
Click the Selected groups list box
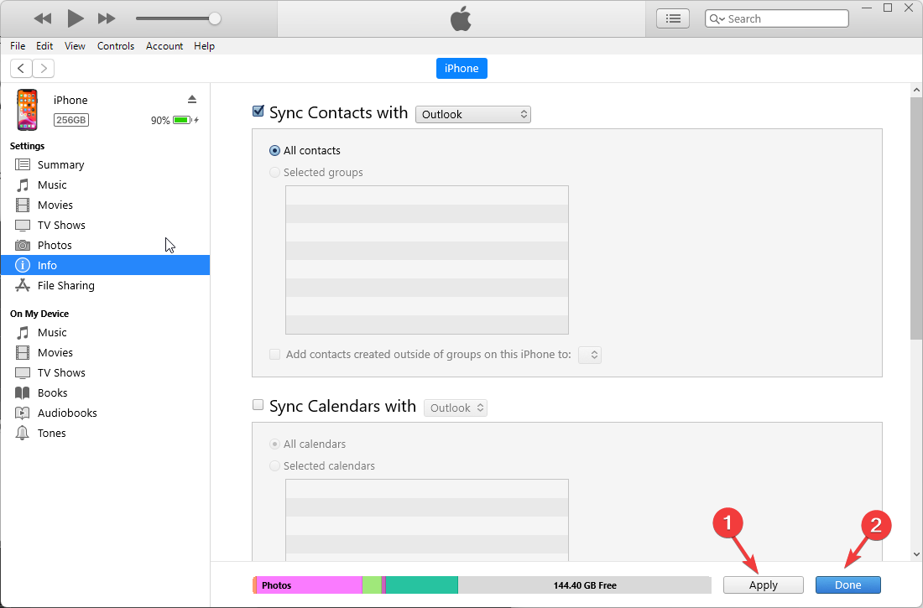(427, 260)
